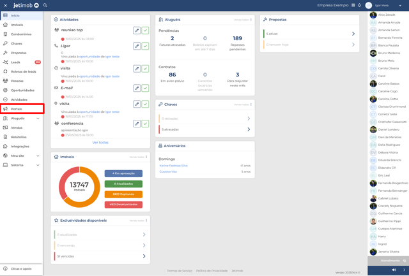Click the 8822 Expirando orange button
This screenshot has width=409, height=276.
coord(123,194)
